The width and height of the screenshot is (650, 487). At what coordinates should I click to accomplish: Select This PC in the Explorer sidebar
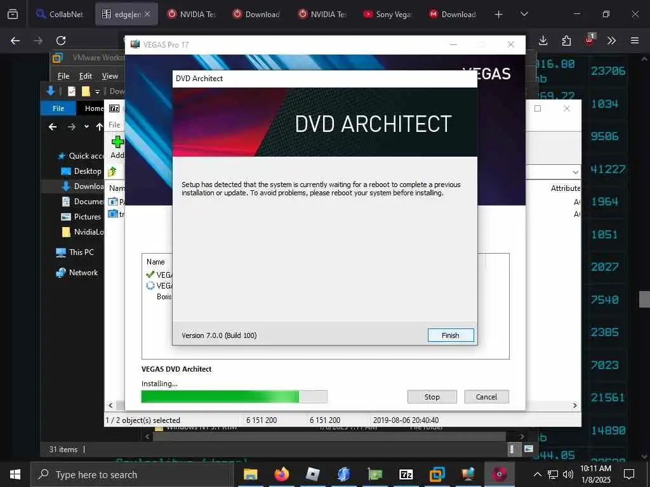point(75,252)
